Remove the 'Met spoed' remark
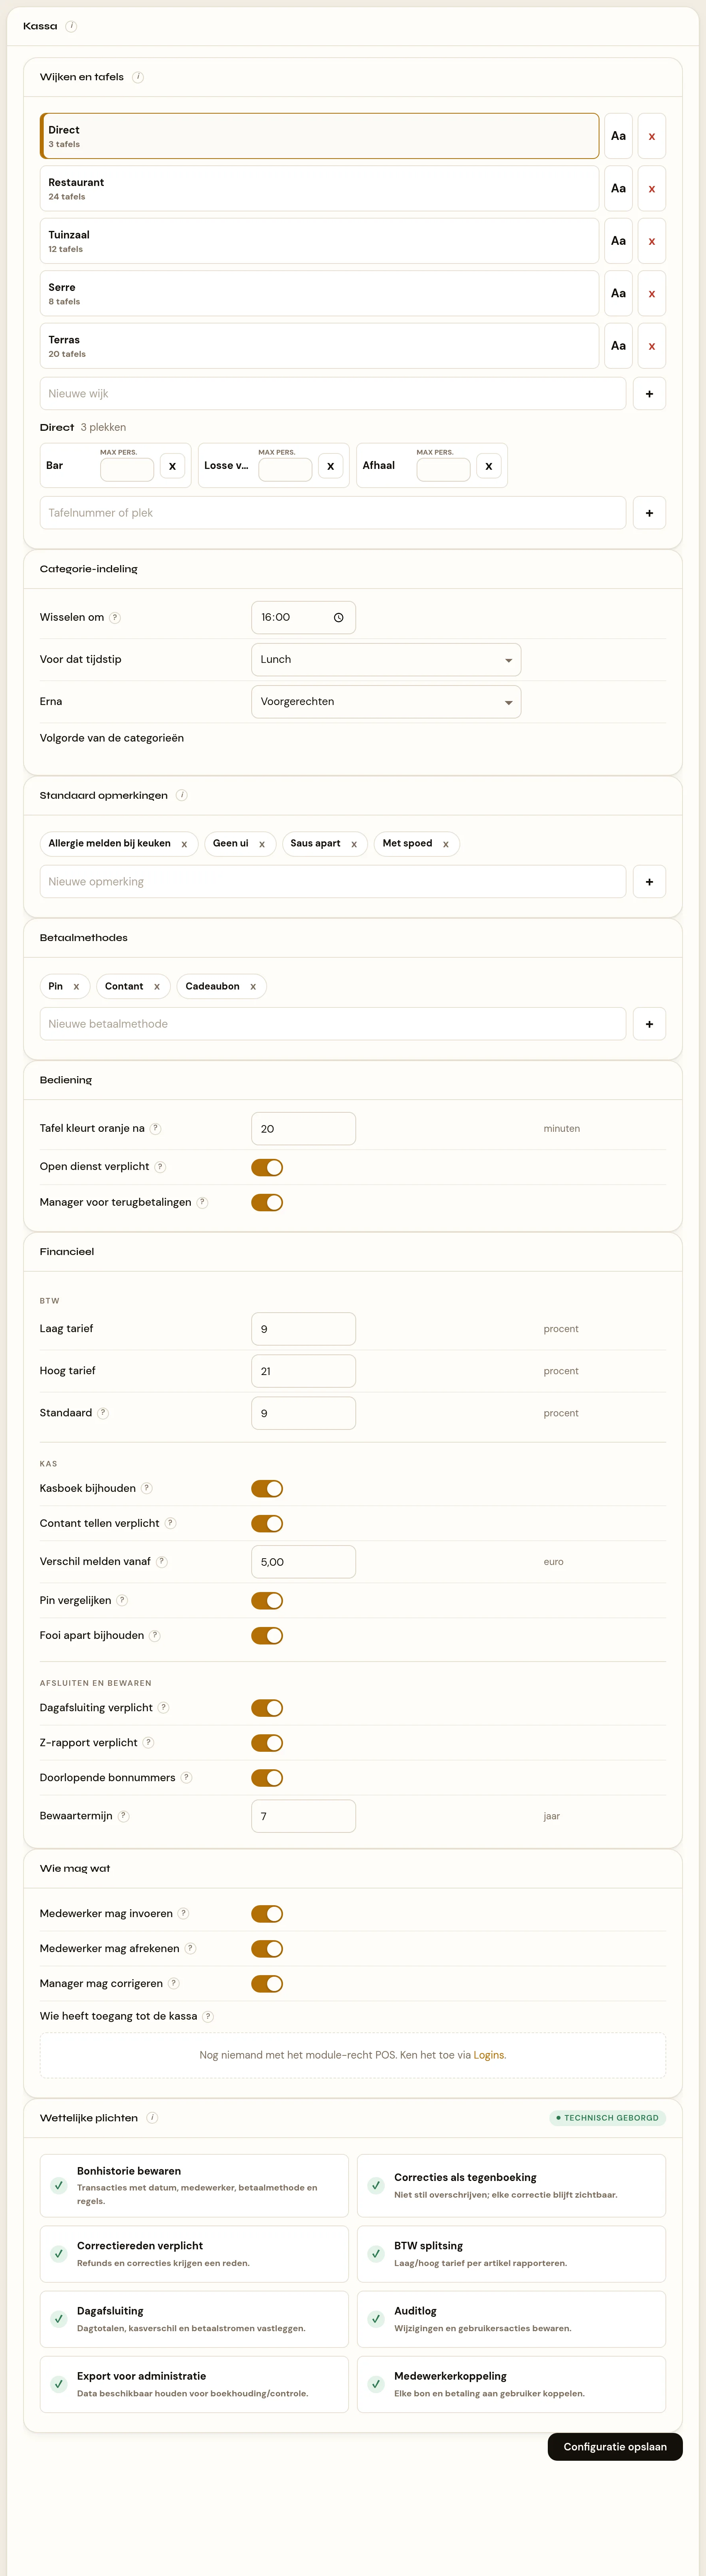This screenshot has width=706, height=2576. pyautogui.click(x=446, y=844)
